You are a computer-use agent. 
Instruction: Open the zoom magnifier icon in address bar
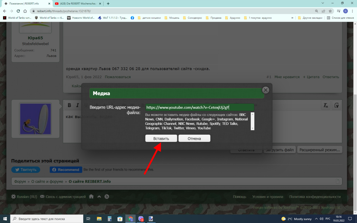click(317, 11)
